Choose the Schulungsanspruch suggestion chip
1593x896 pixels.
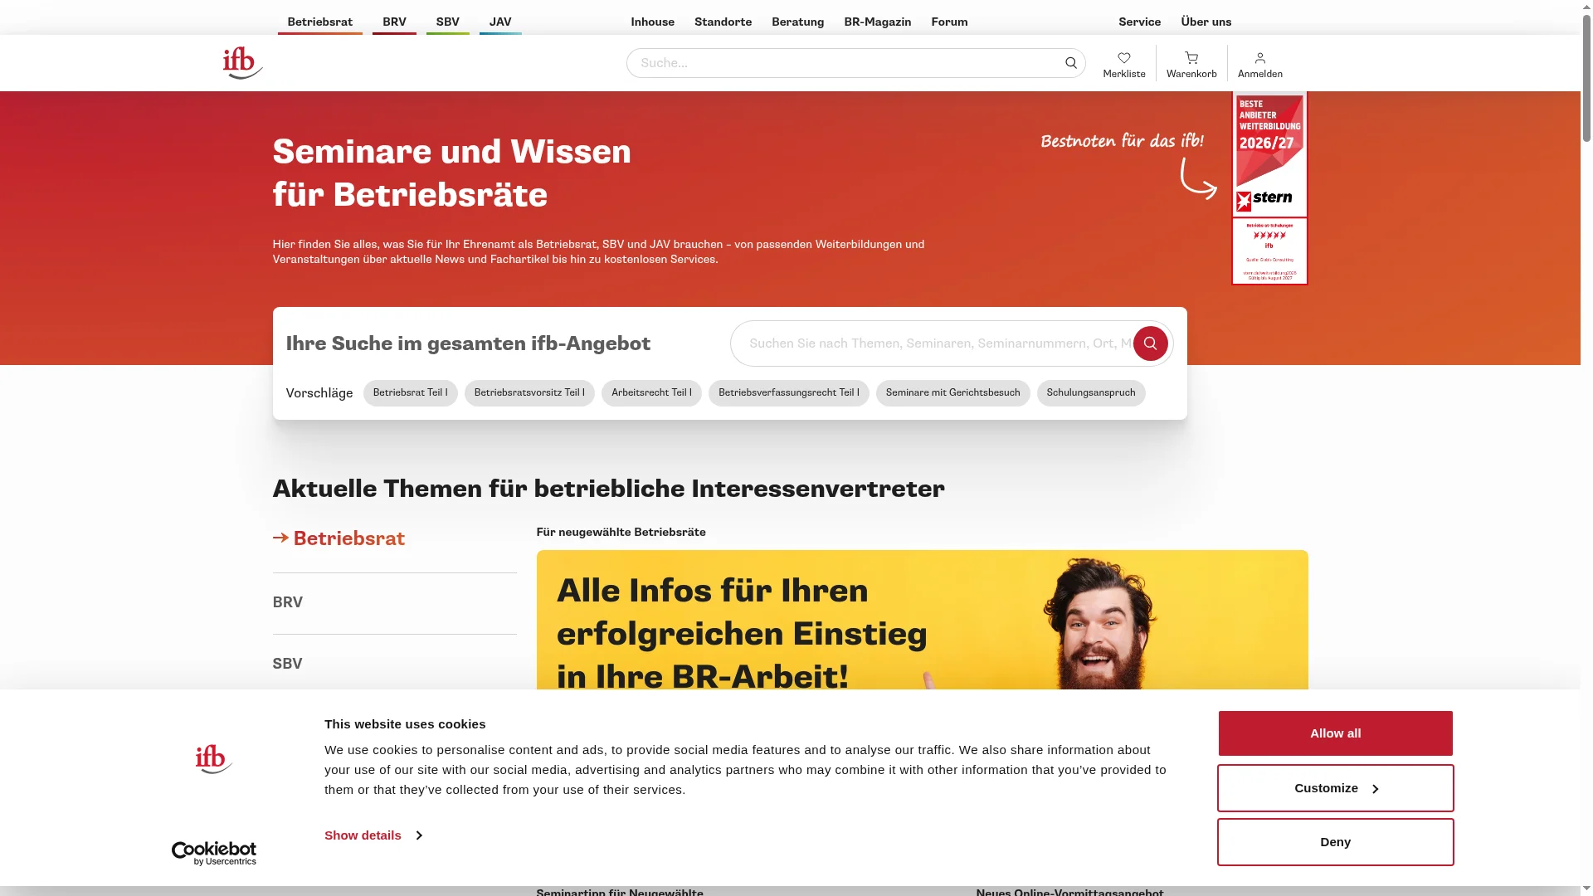coord(1091,393)
